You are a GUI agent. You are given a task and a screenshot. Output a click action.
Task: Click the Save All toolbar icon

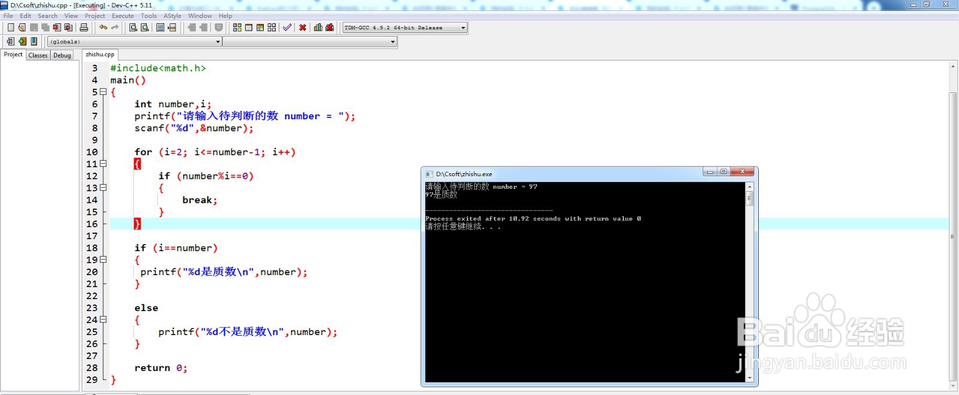45,28
